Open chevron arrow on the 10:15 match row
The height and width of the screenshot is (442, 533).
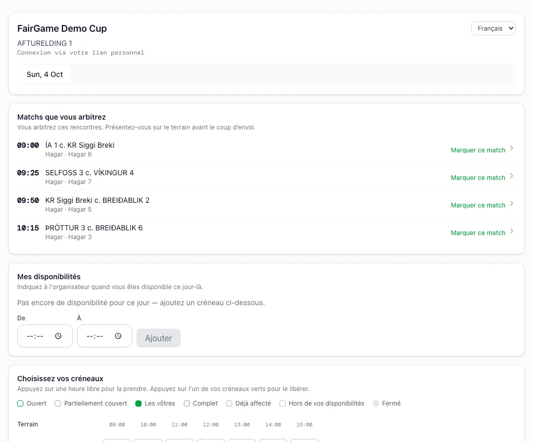[512, 231]
